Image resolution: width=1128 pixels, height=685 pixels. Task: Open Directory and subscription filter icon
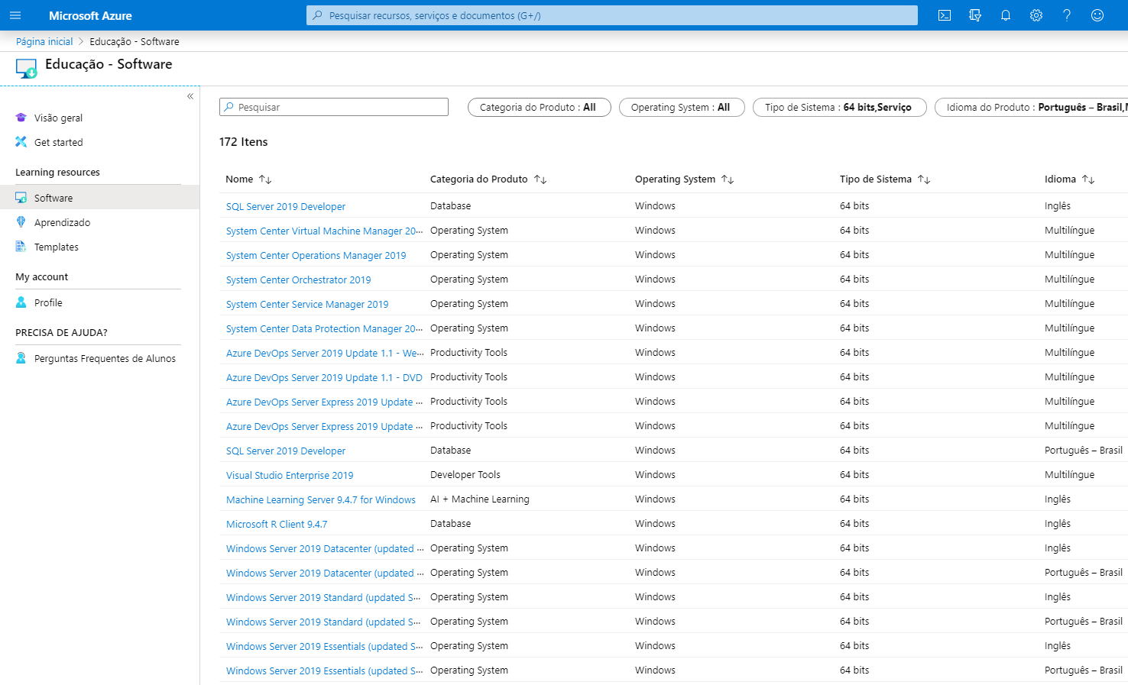975,15
